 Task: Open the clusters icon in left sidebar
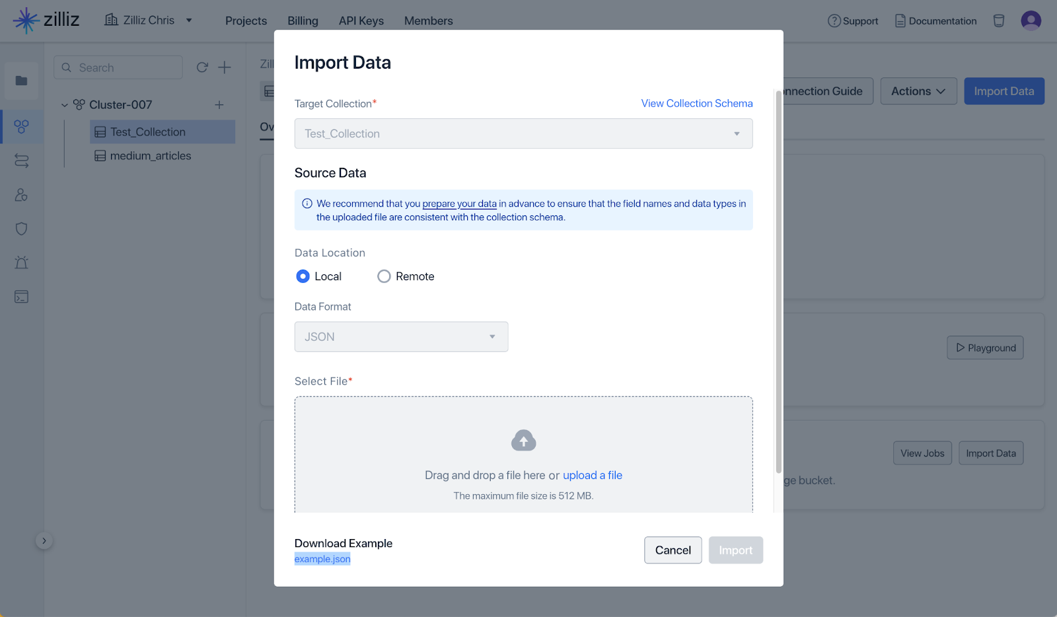click(x=21, y=126)
